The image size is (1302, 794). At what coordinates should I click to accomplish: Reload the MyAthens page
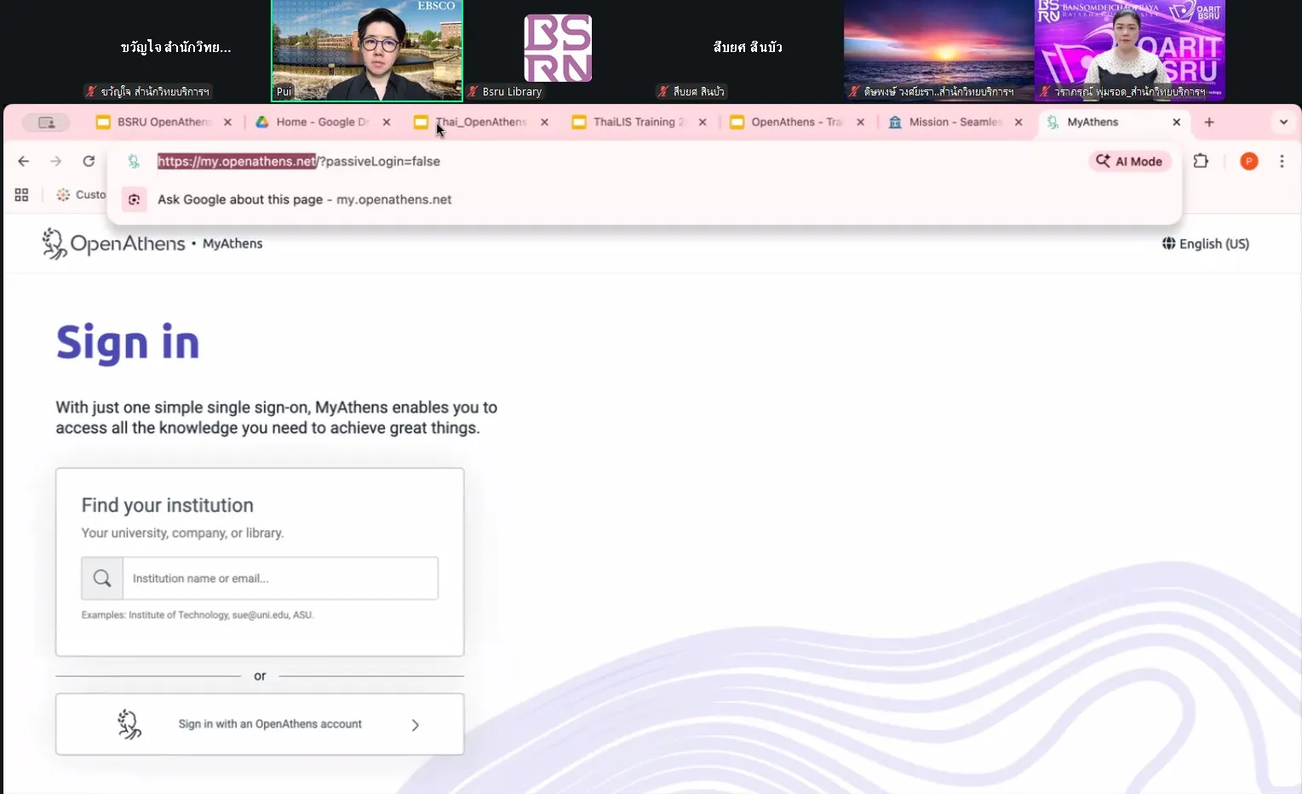[x=89, y=161]
